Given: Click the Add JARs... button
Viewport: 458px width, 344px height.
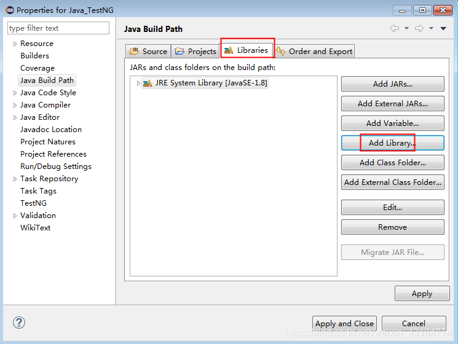Looking at the screenshot, I should click(x=393, y=84).
